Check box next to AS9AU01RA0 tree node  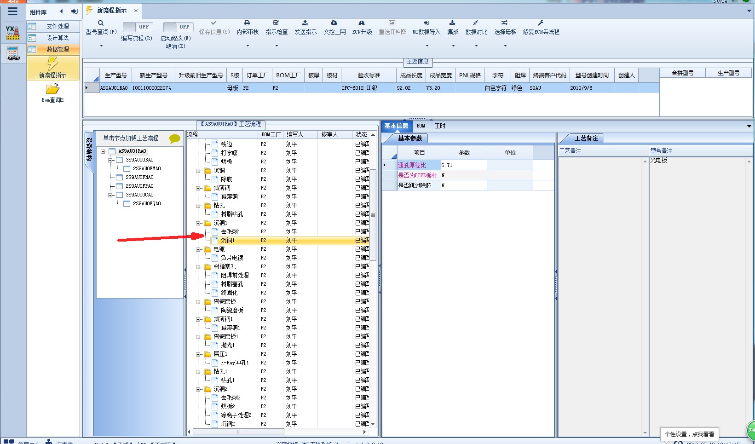[x=112, y=151]
